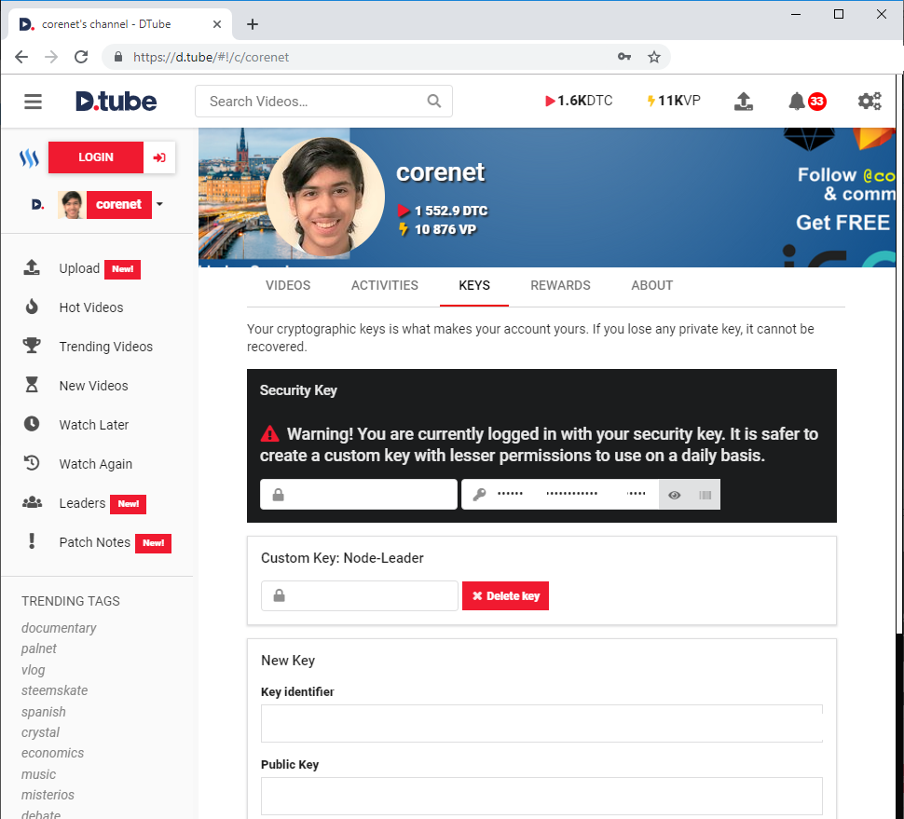Click the Hot Videos flame icon
The width and height of the screenshot is (904, 819).
32,307
